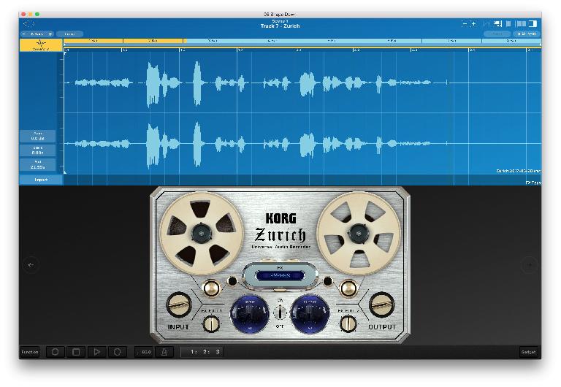Select the second bar segment in the timeline
This screenshot has height=387, width=561.
[153, 41]
